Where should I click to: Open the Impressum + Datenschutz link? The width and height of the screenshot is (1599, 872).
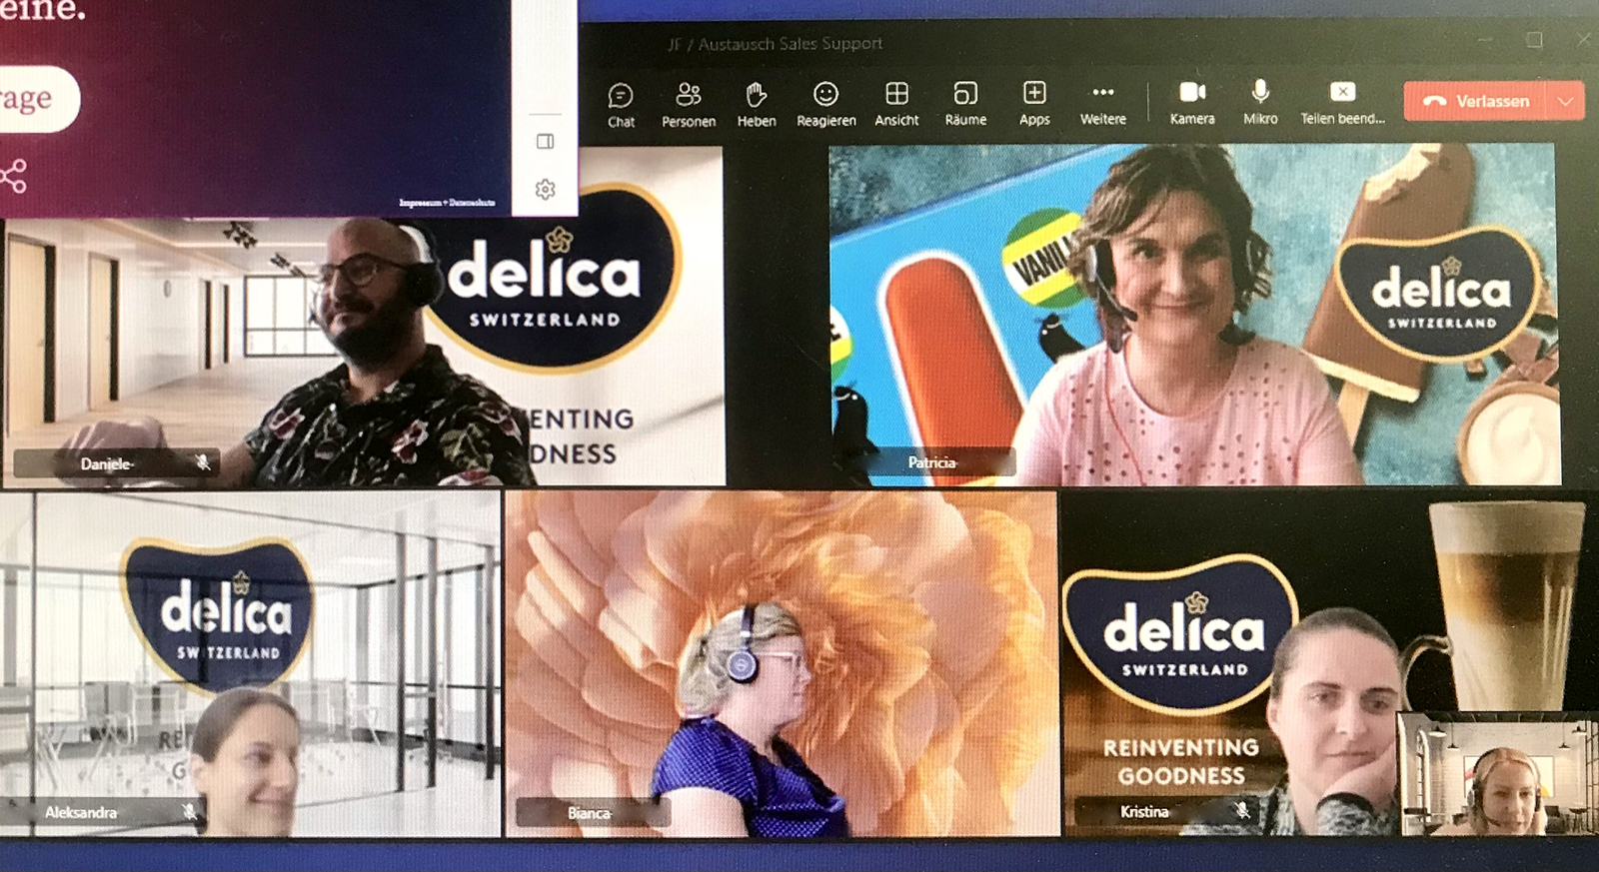[x=447, y=203]
